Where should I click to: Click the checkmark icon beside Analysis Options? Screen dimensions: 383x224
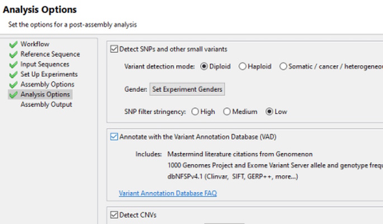[13, 94]
